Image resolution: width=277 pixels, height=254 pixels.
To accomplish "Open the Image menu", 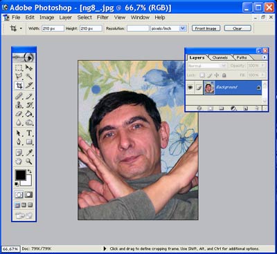I will 46,17.
